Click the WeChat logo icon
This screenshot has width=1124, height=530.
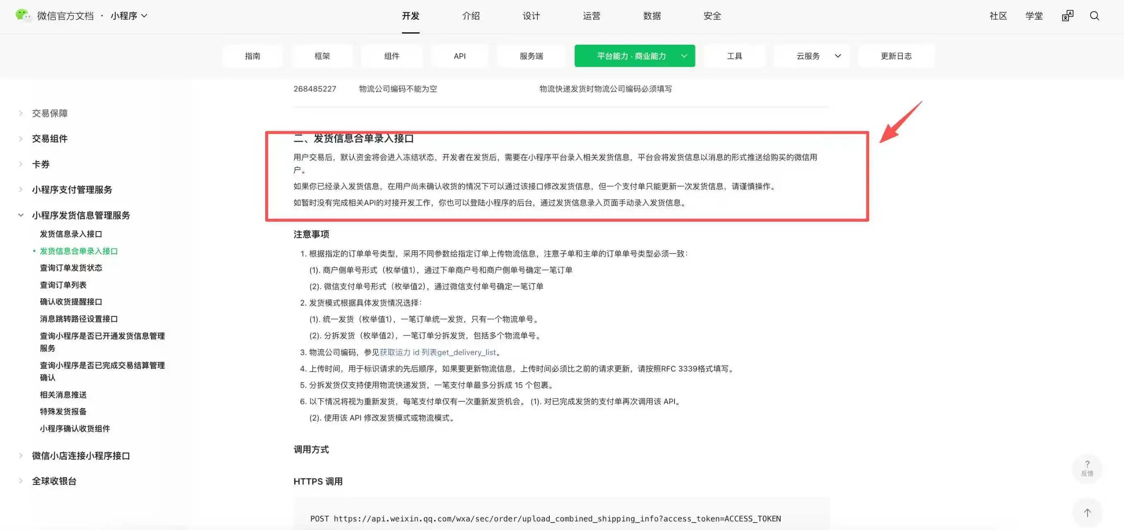(x=23, y=15)
